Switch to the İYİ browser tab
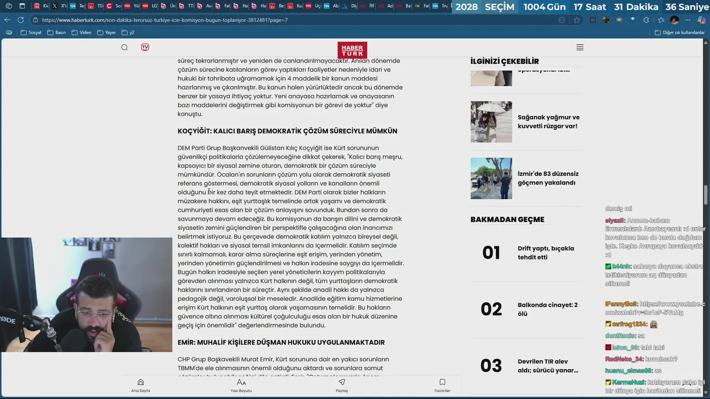The width and height of the screenshot is (710, 399). (366, 7)
